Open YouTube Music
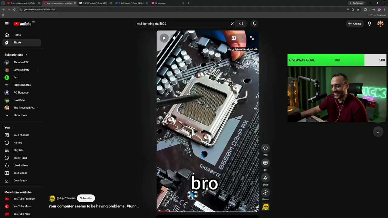 (x=22, y=206)
